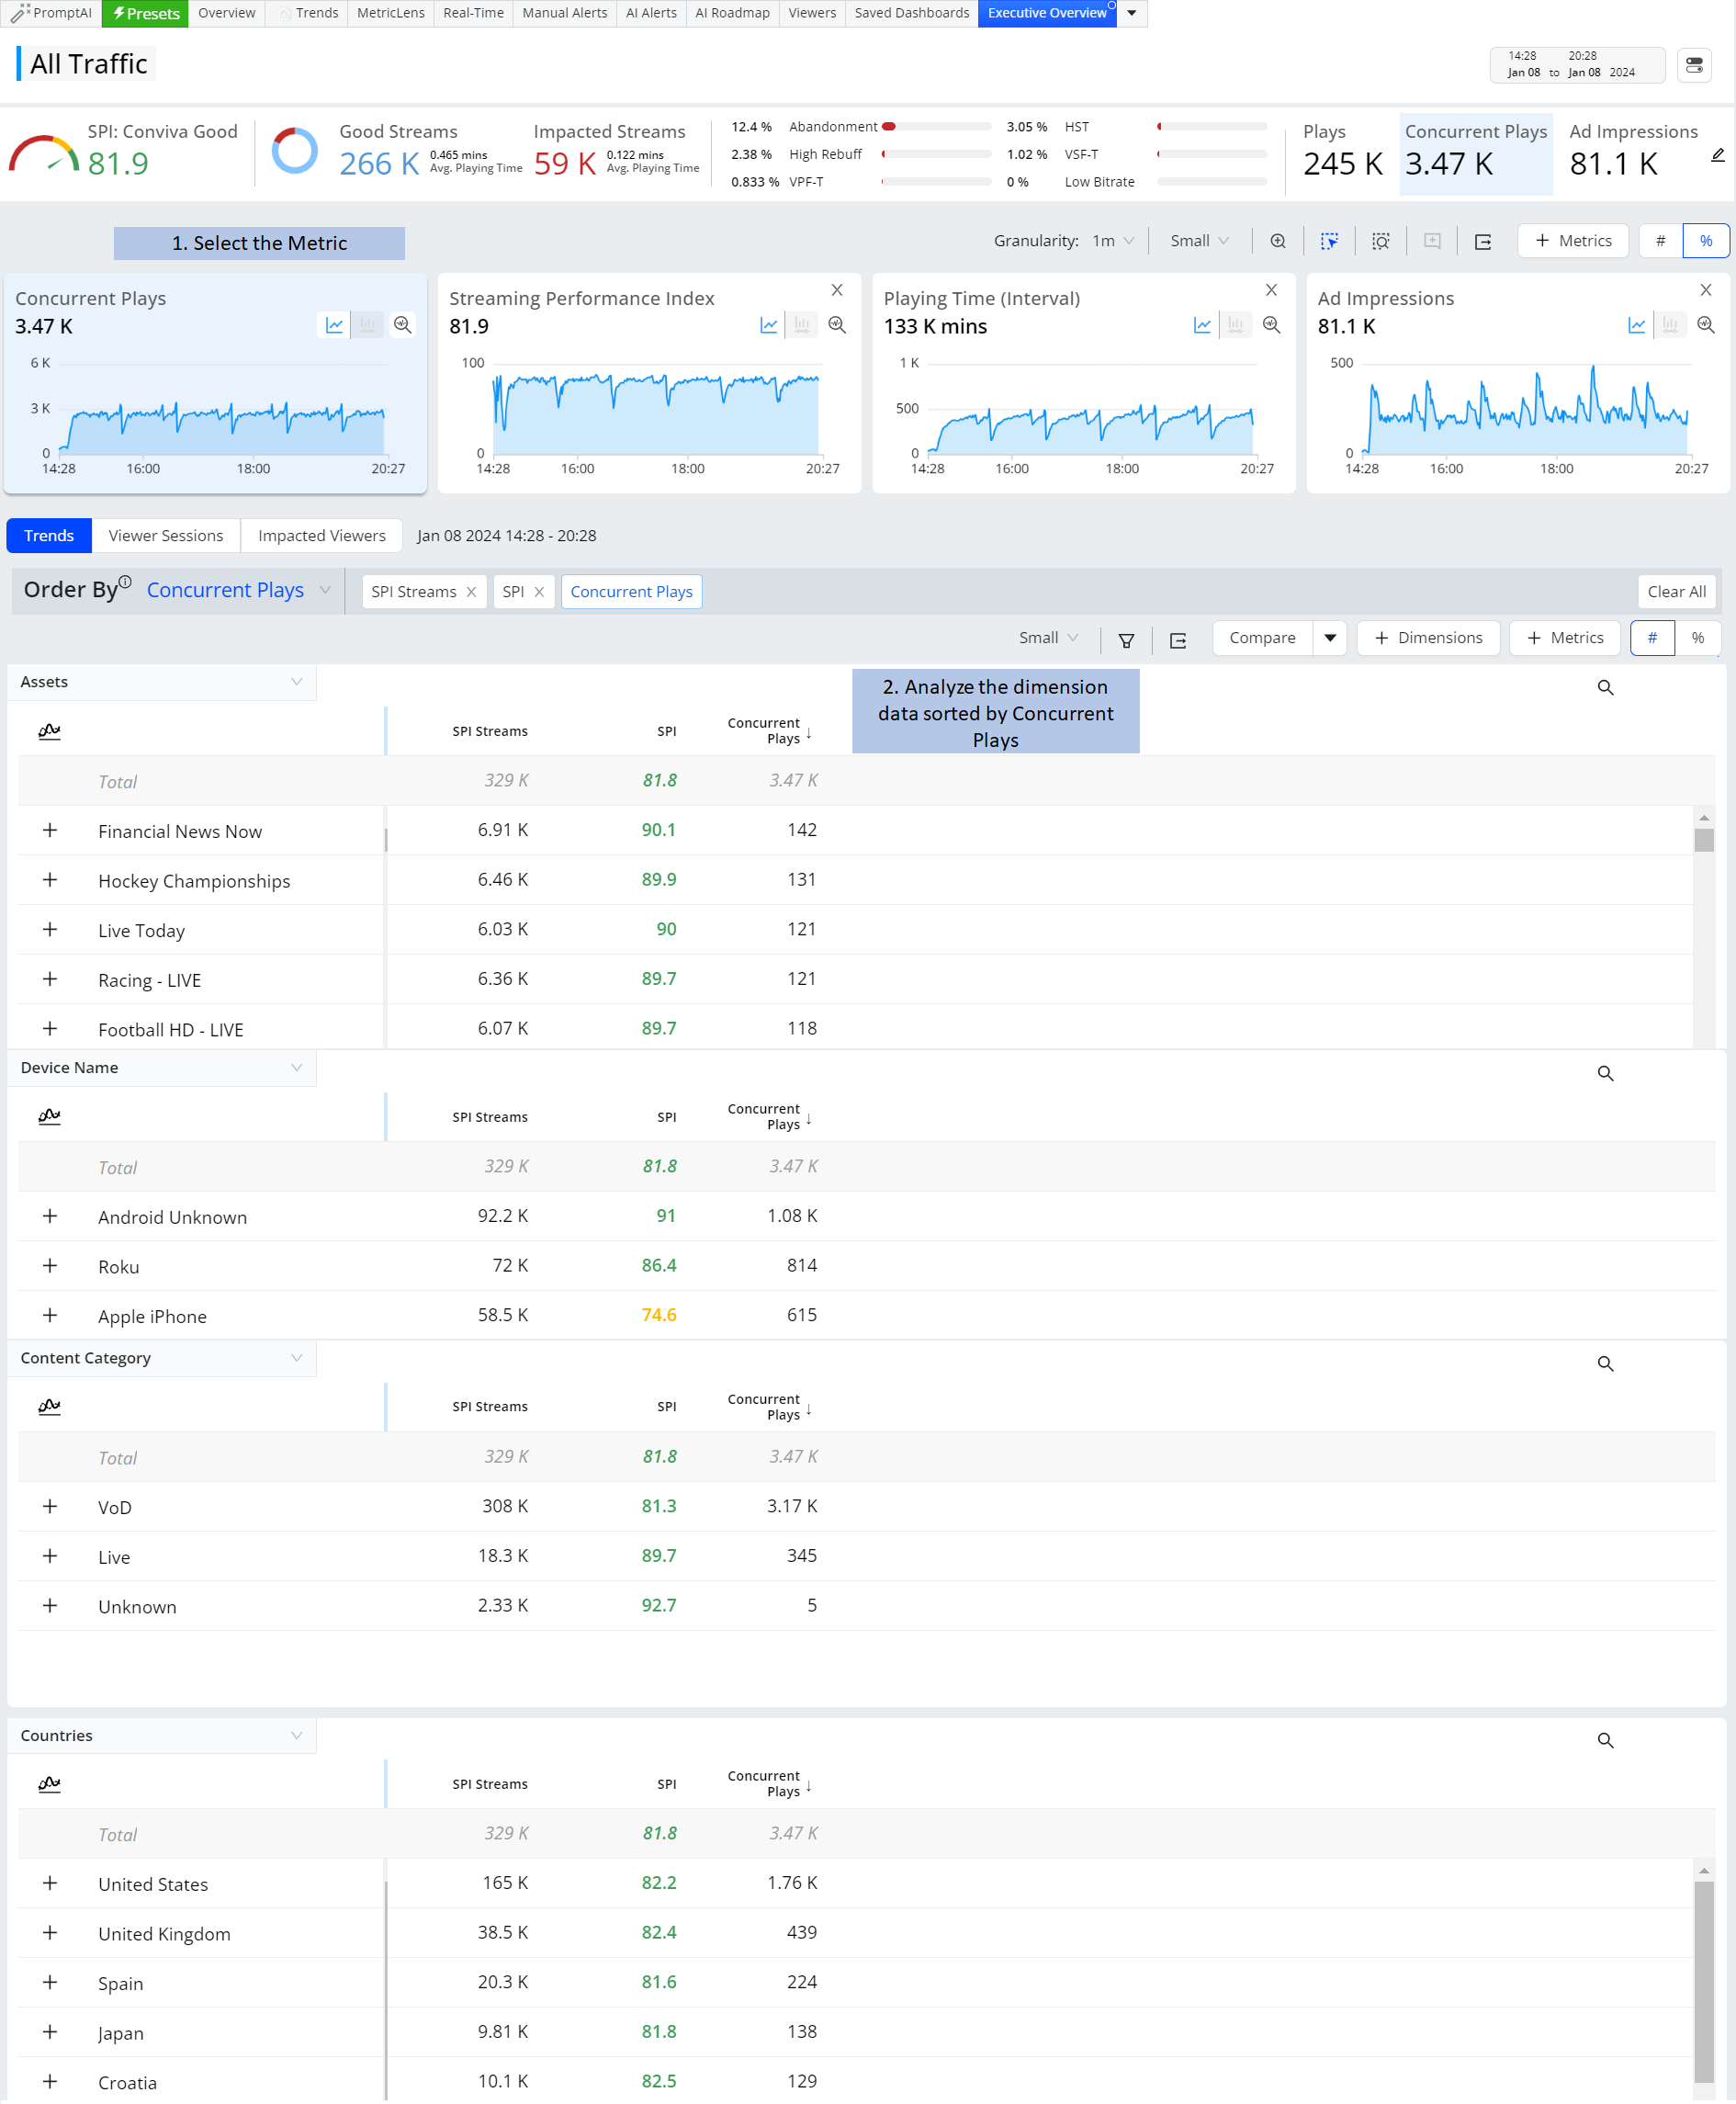Open the MetricLens tab in the top navigation
The height and width of the screenshot is (2104, 1736).
390,13
